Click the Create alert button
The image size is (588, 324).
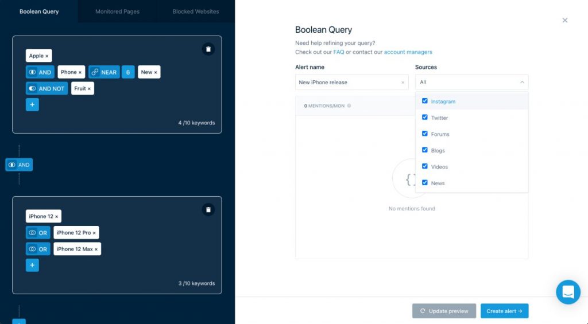504,311
